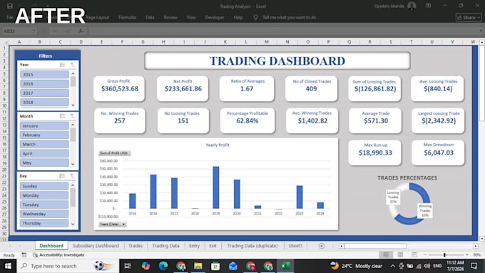Open the Help ribbon tab
Image resolution: width=485 pixels, height=273 pixels.
pyautogui.click(x=238, y=18)
